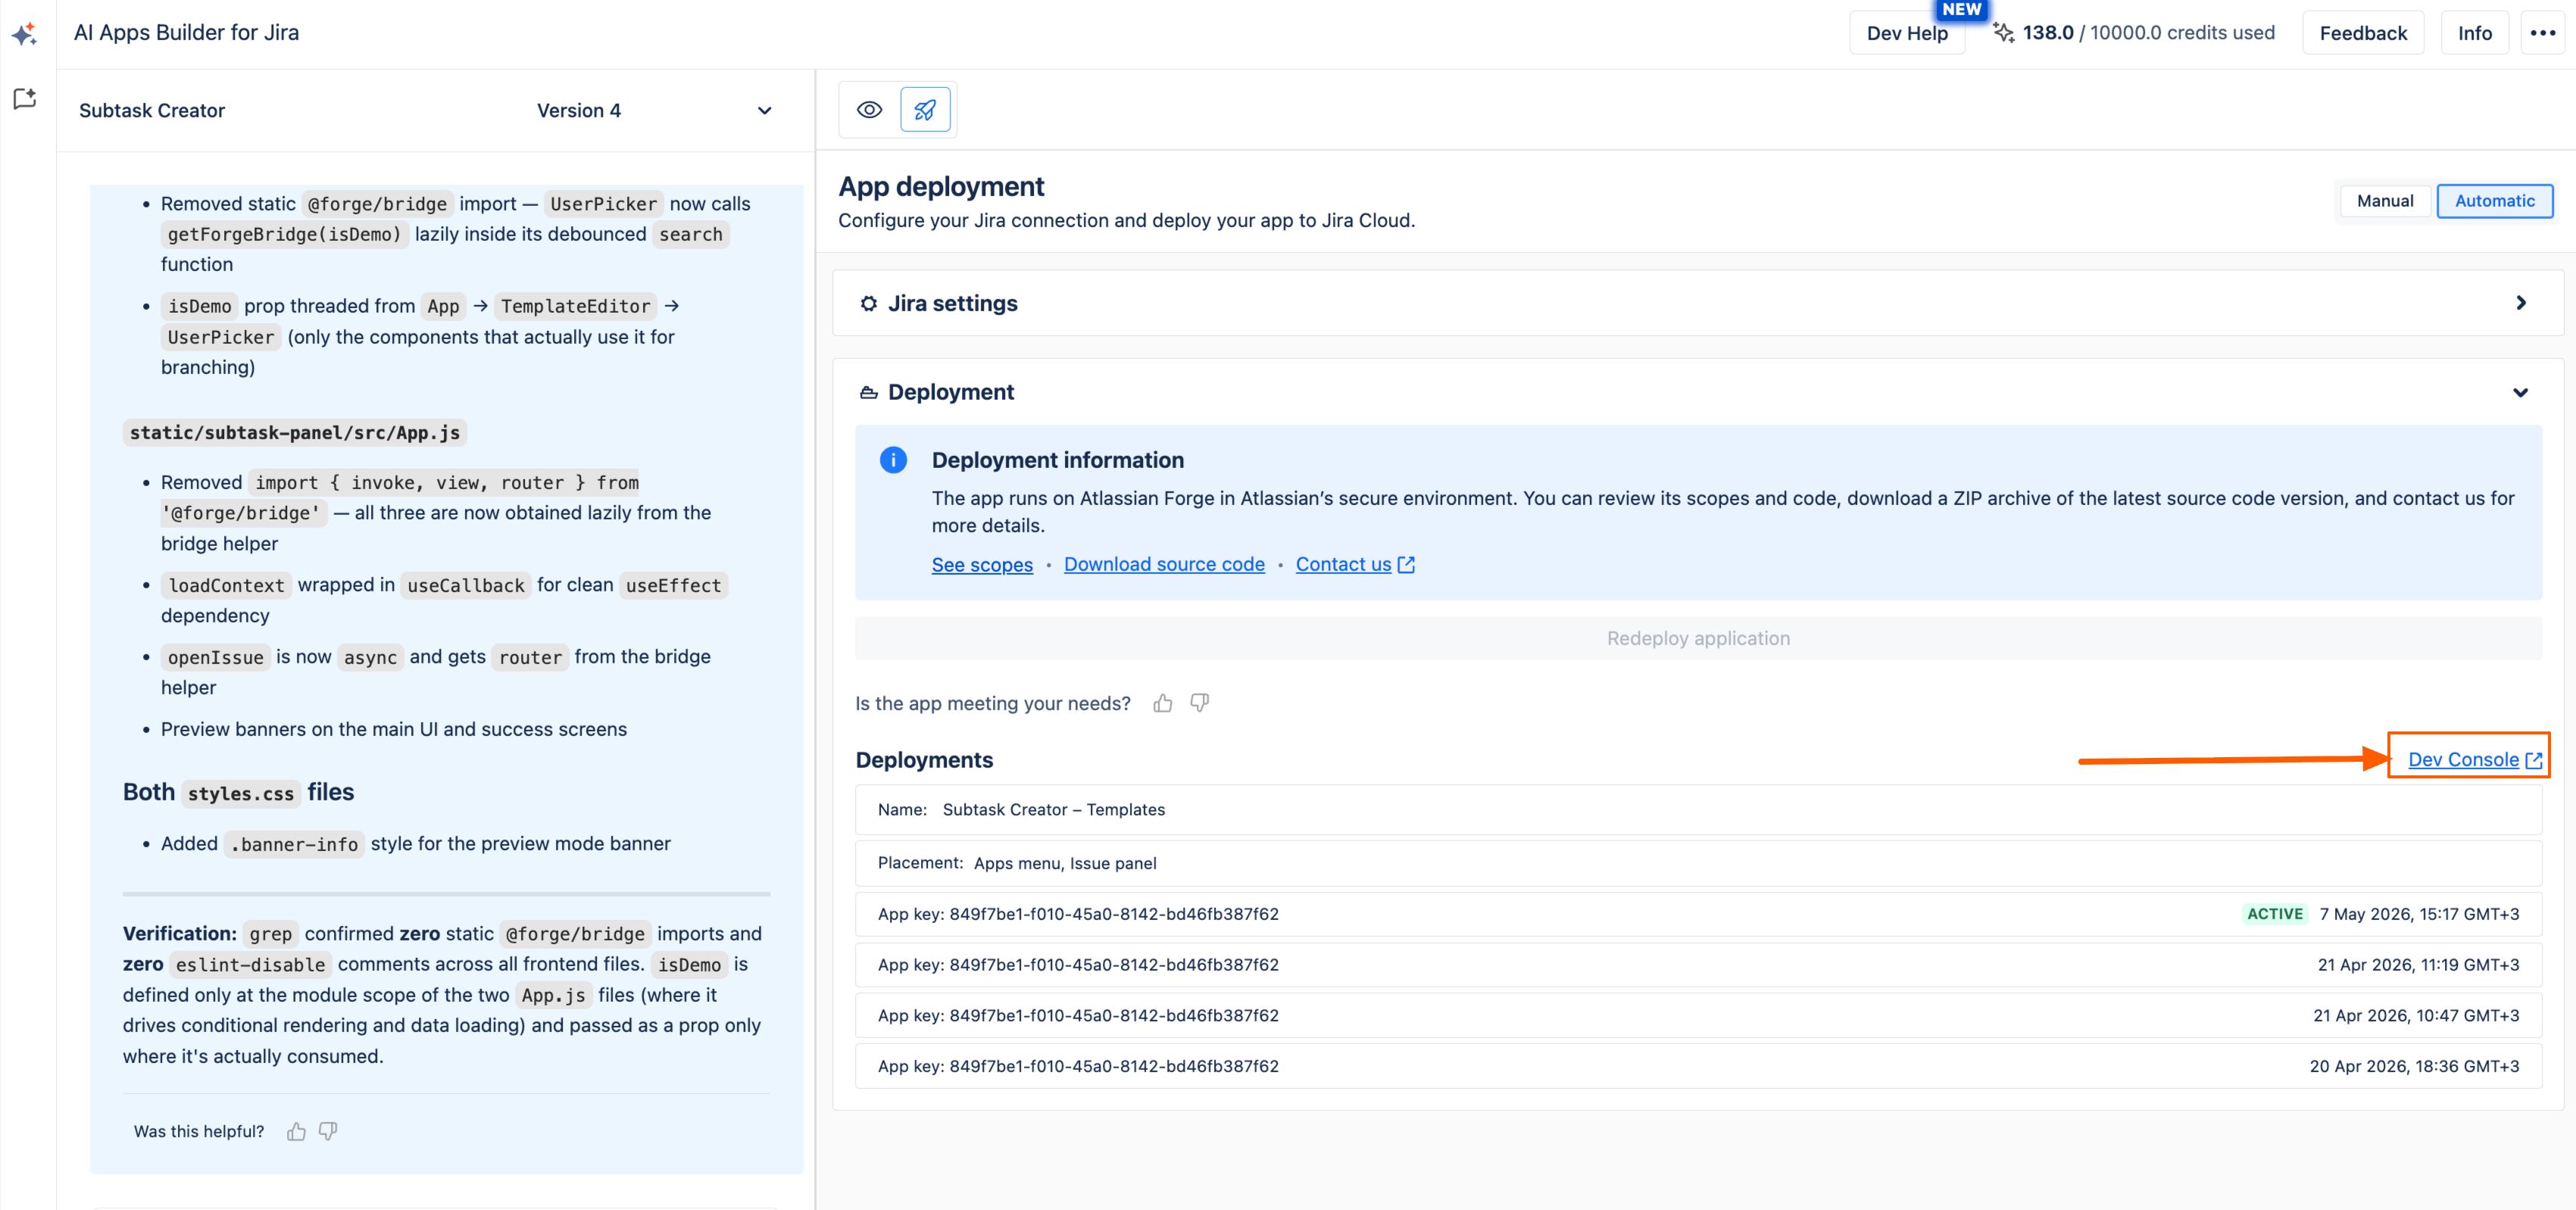Image resolution: width=2576 pixels, height=1210 pixels.
Task: Click the AI sparkle logo icon
Action: (x=25, y=34)
